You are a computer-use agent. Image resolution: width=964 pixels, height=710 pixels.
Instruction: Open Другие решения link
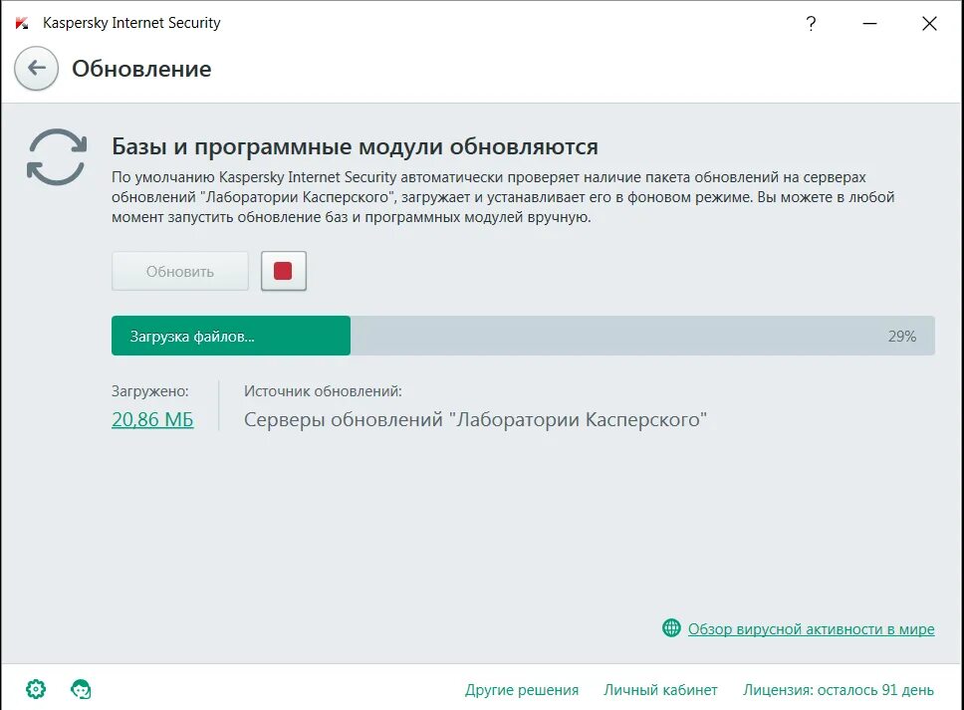pyautogui.click(x=522, y=690)
